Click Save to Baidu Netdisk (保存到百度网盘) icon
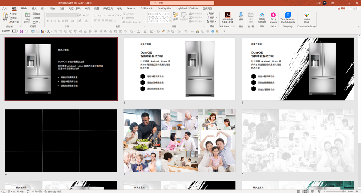This screenshot has height=193, width=361. click(x=262, y=15)
